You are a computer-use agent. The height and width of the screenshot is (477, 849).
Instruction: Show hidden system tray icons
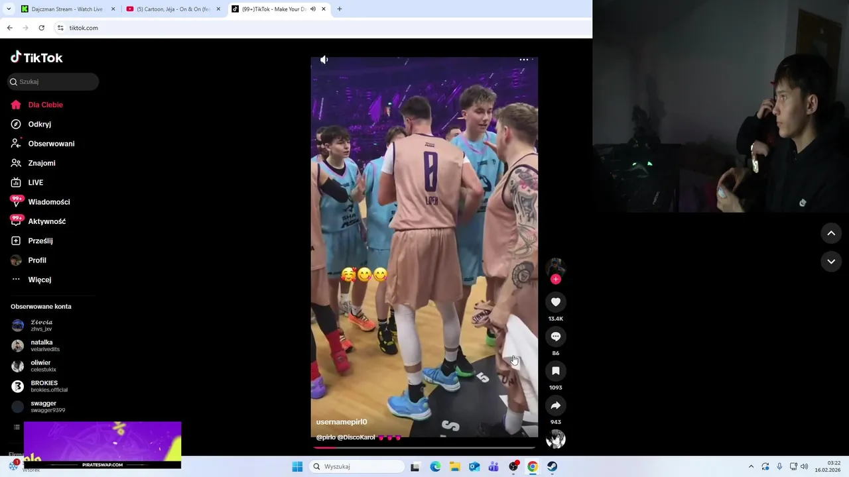(751, 466)
